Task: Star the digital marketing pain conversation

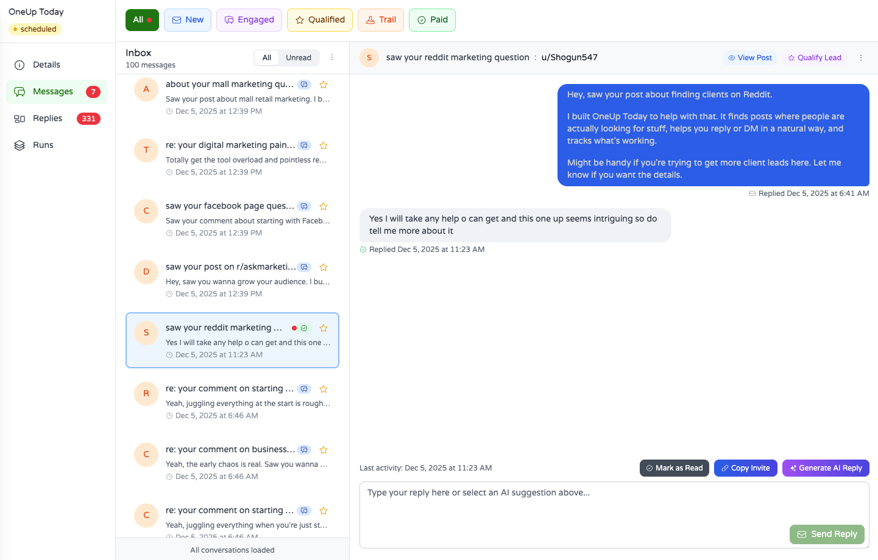Action: pos(324,145)
